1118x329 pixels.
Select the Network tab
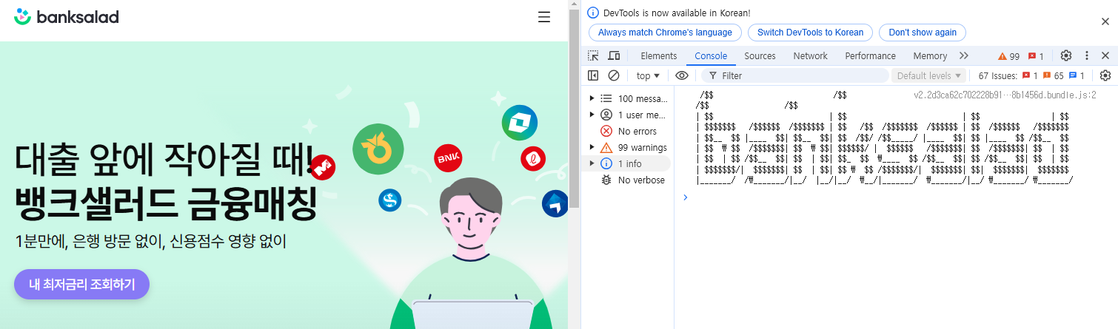tap(810, 56)
